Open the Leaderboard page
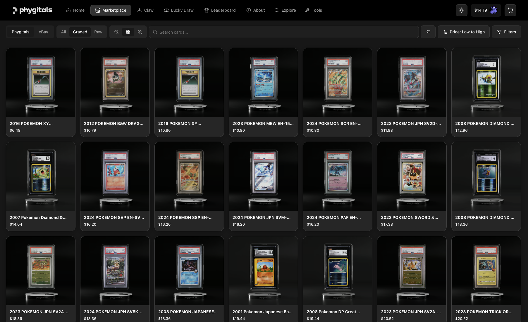This screenshot has height=322, width=528. pyautogui.click(x=220, y=10)
